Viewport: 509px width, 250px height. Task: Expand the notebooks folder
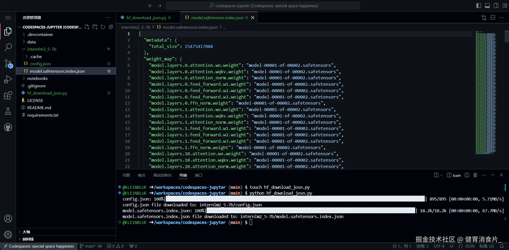37,78
